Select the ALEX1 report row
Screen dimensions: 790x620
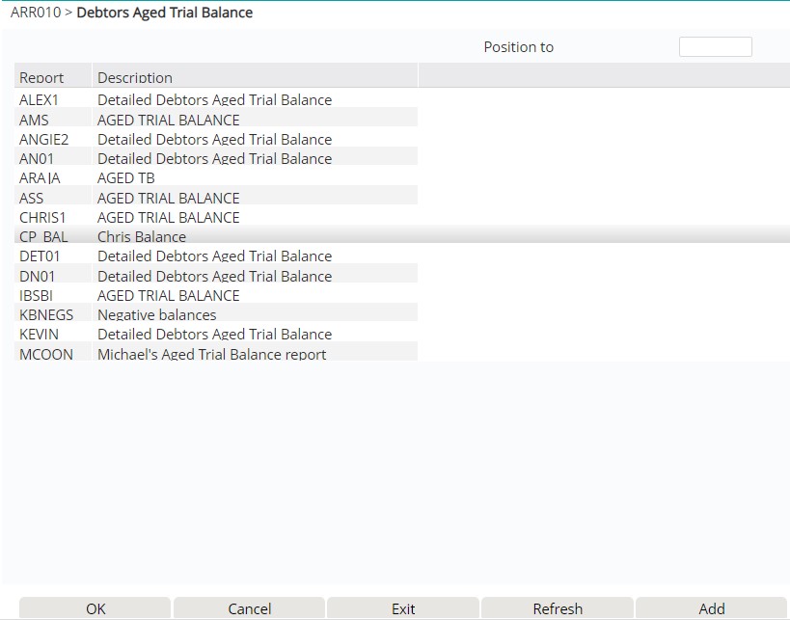click(x=214, y=100)
